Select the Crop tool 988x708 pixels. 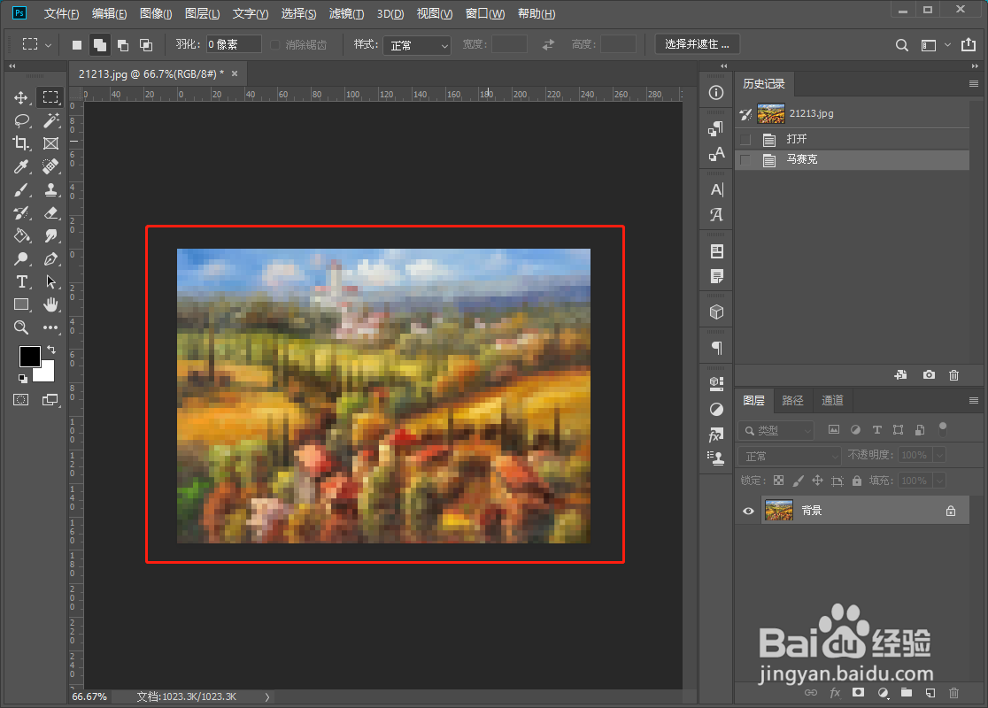[x=20, y=143]
